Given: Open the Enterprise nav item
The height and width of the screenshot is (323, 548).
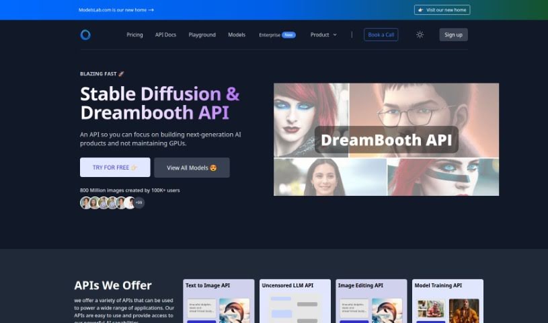Looking at the screenshot, I should click(x=270, y=35).
